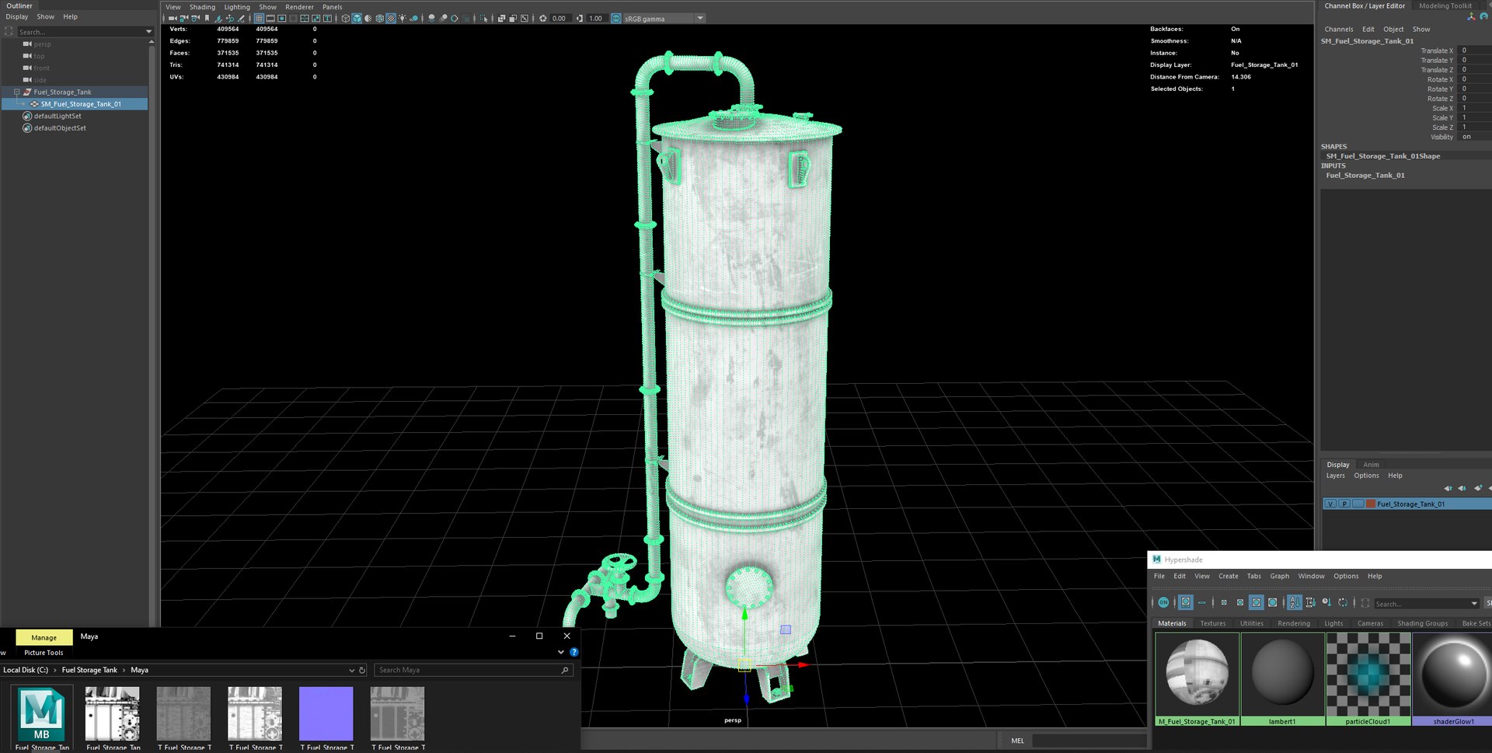
Task: Click the Search Maya field in explorer
Action: (x=474, y=670)
